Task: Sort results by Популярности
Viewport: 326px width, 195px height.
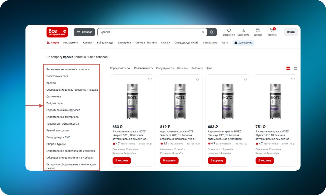Action: pos(165,68)
